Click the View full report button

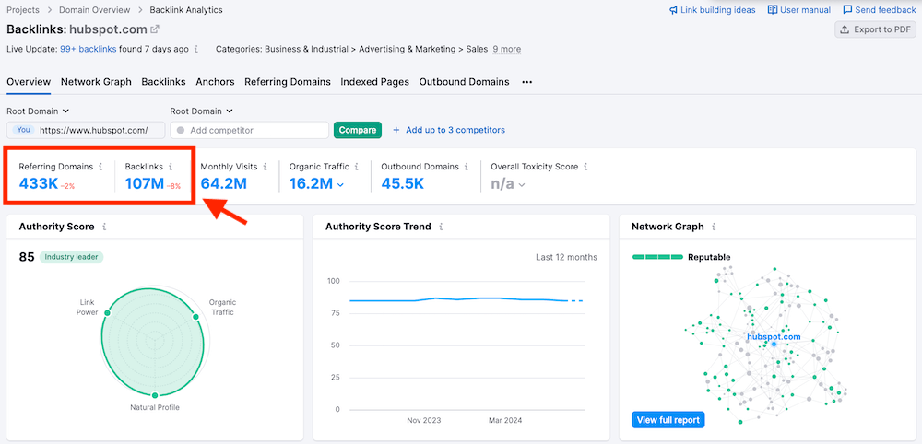(668, 420)
